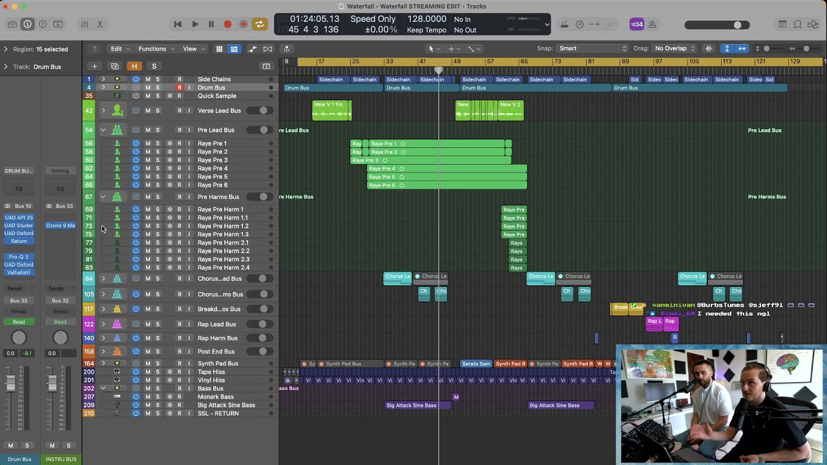Toggle vertical auto zoom button
This screenshot has height=465, width=827.
point(727,48)
